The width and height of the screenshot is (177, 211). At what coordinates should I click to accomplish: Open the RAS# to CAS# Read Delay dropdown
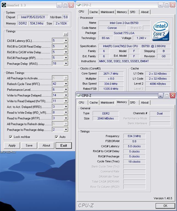(66, 46)
